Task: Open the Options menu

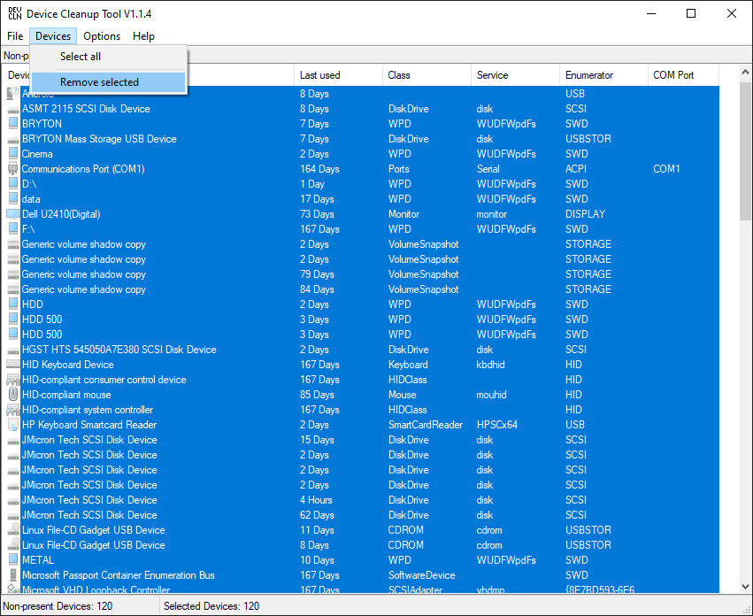Action: (x=102, y=36)
